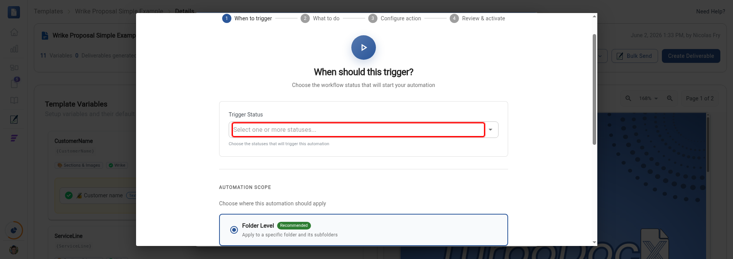Select the Folder Level radio option
Screen dimensions: 733x259
click(234, 230)
